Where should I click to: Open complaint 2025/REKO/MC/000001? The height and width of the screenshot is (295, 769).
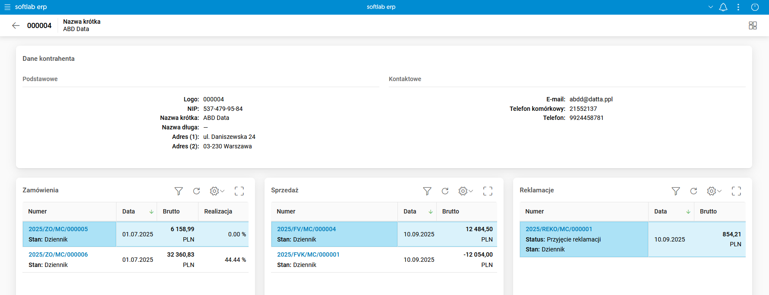559,229
